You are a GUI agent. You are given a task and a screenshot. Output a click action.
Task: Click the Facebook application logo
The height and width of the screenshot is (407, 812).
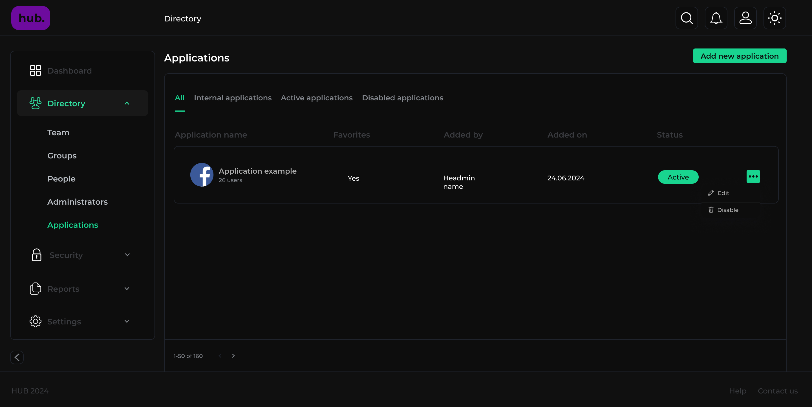(202, 174)
